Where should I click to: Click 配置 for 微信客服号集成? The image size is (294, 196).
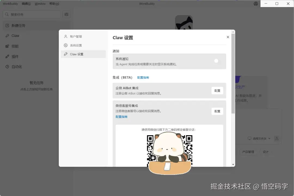(x=217, y=111)
